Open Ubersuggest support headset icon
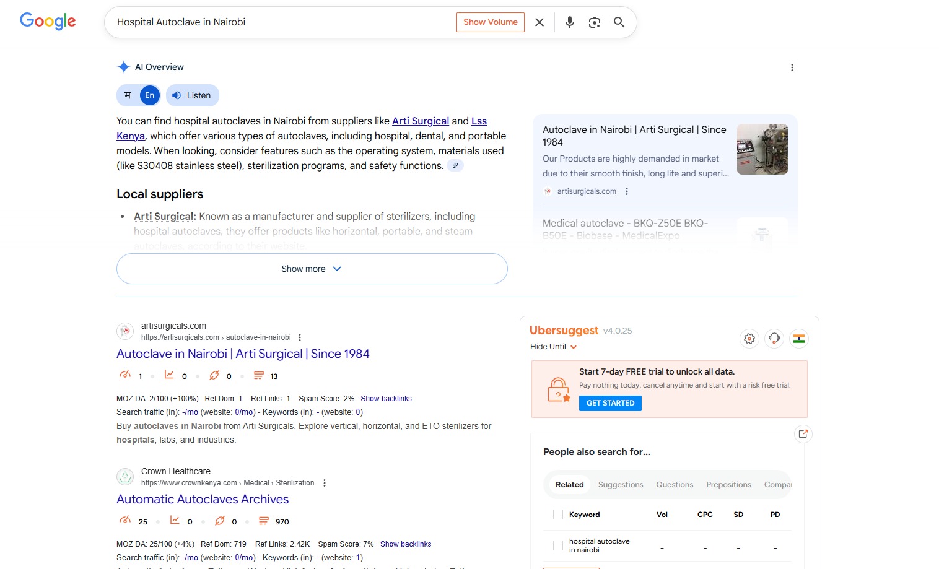 click(774, 339)
